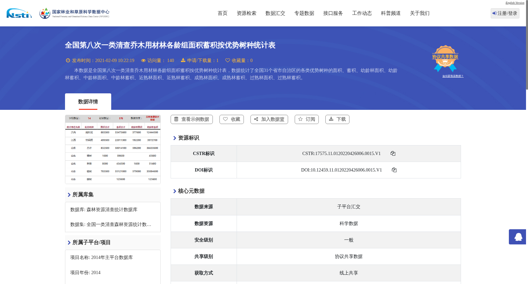
Task: Select DOI:10.12459.11.0120220426006.0015.V1 value
Action: point(342,170)
